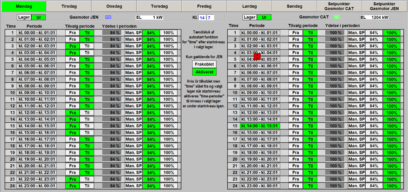The width and height of the screenshot is (408, 192).
Task: Select Ur mode for Gasmotor CAT
Action: (x=264, y=17)
